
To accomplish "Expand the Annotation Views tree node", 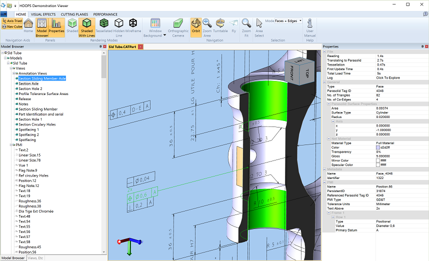I will (x=13, y=73).
